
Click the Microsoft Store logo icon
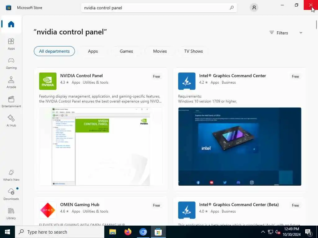(8, 8)
